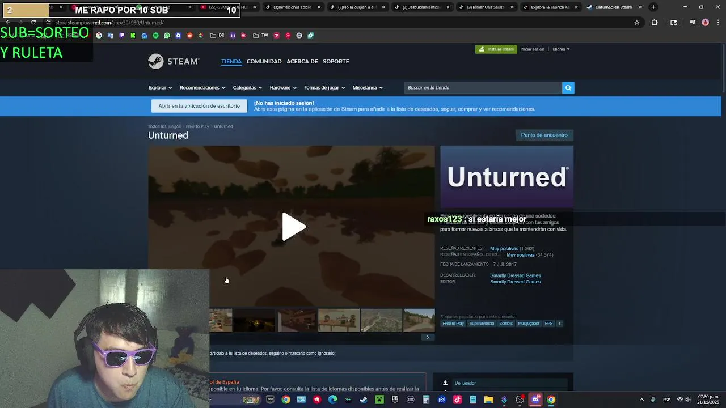Open Minecraft from the Windows taskbar
The height and width of the screenshot is (408, 726).
pyautogui.click(x=379, y=399)
